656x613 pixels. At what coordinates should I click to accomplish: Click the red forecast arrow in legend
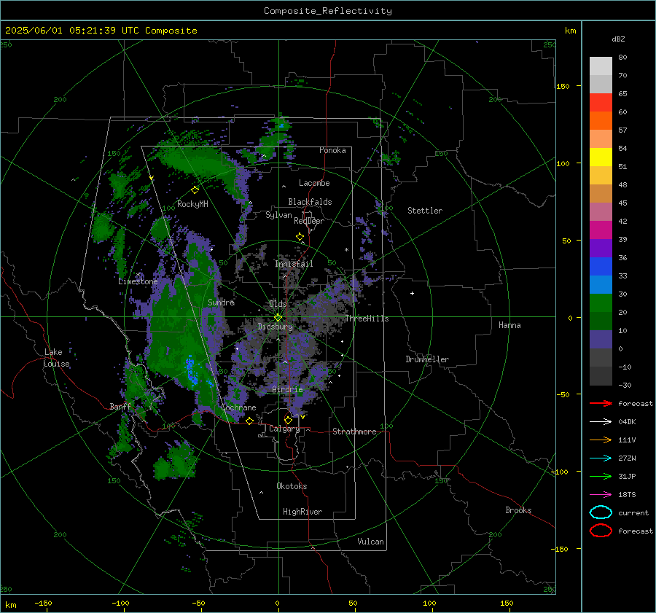click(x=601, y=403)
